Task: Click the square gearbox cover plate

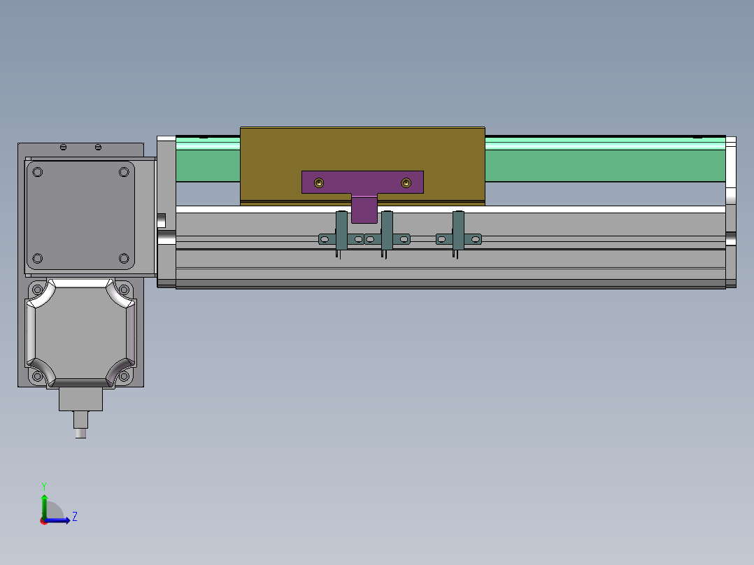Action: (80, 215)
